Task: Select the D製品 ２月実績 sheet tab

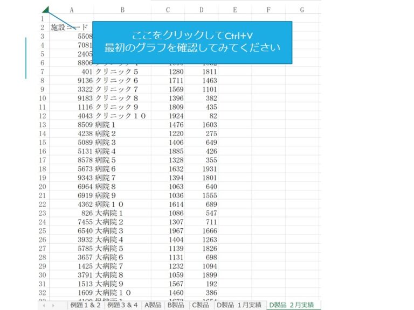Action: (x=292, y=305)
